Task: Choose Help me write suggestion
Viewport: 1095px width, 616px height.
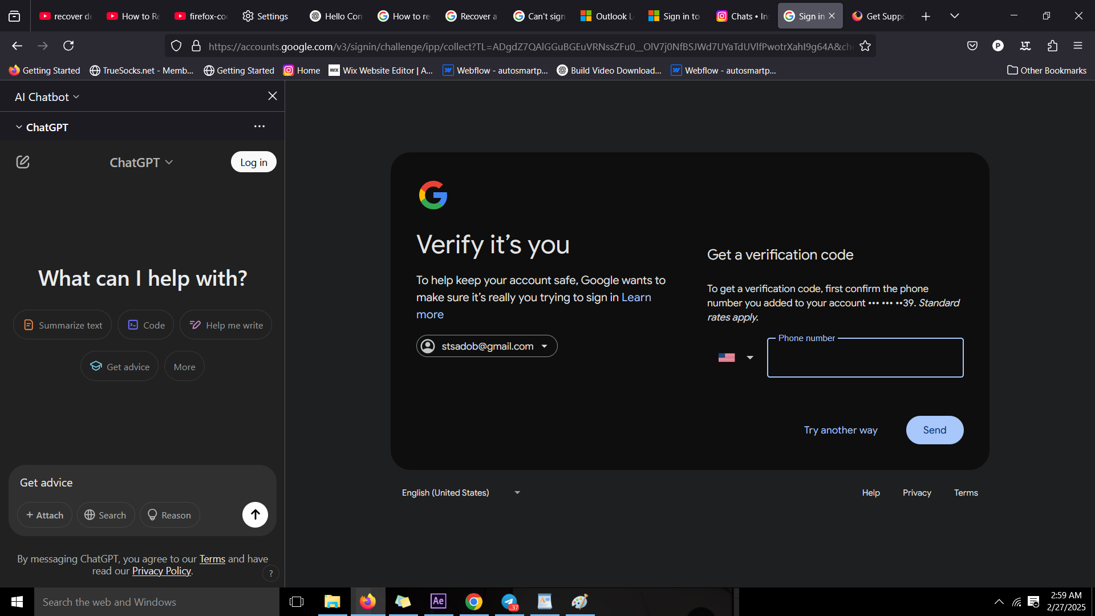Action: pos(226,325)
